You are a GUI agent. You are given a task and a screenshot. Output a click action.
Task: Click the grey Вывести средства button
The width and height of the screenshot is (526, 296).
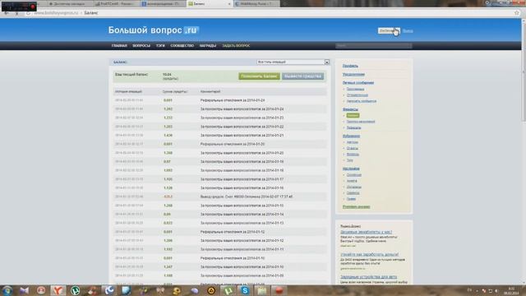tap(302, 76)
